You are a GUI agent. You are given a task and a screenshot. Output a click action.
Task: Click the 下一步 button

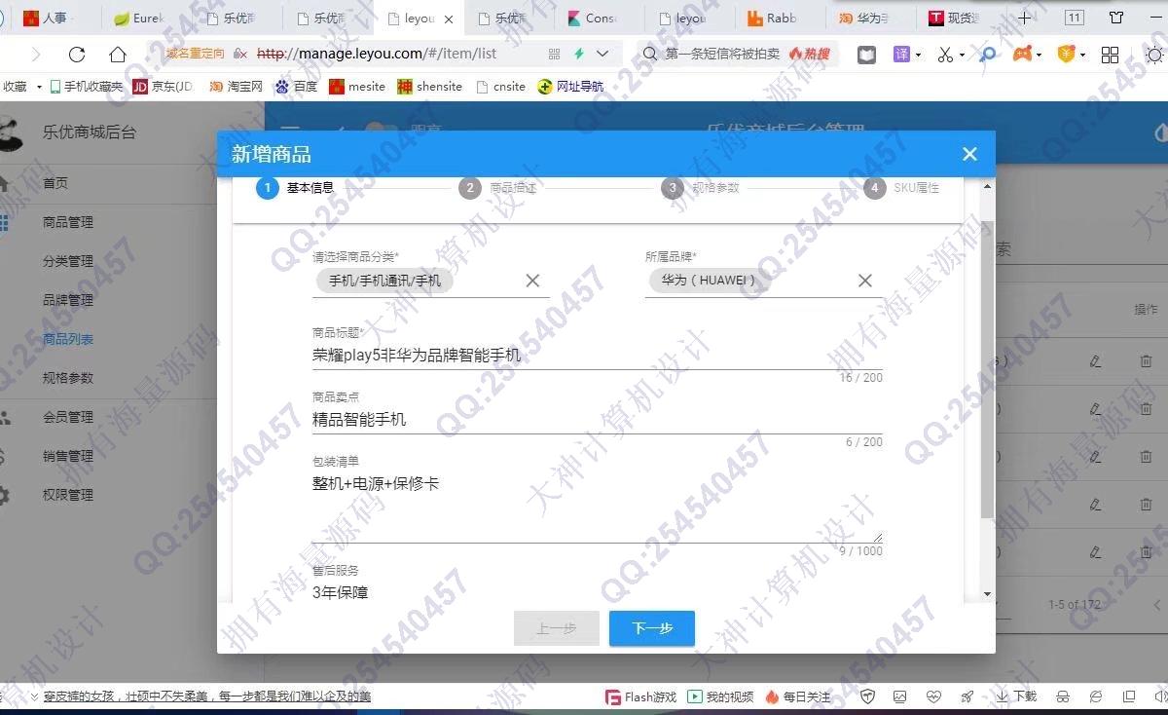(x=652, y=628)
